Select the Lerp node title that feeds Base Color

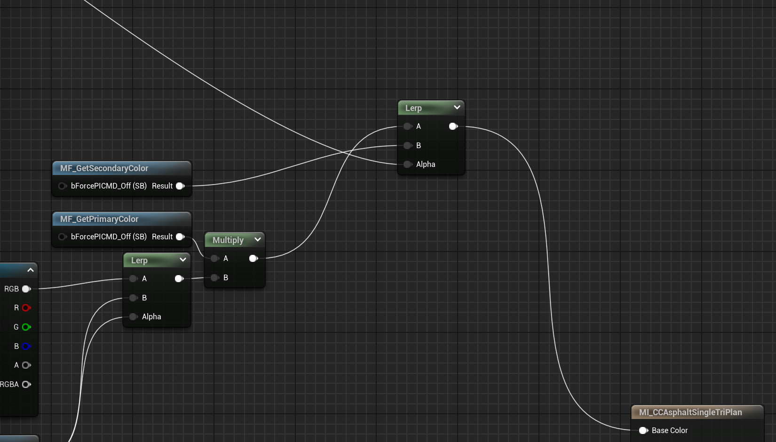pyautogui.click(x=413, y=108)
